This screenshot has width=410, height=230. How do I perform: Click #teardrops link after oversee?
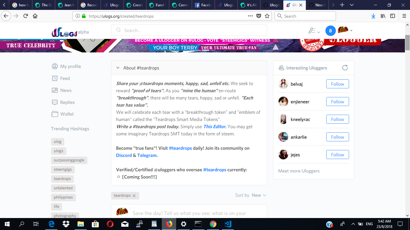point(215,170)
